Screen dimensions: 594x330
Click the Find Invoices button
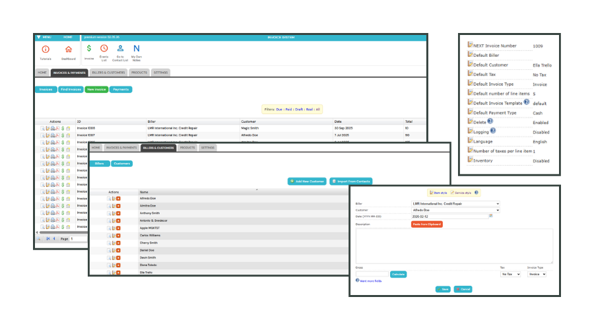tap(71, 89)
